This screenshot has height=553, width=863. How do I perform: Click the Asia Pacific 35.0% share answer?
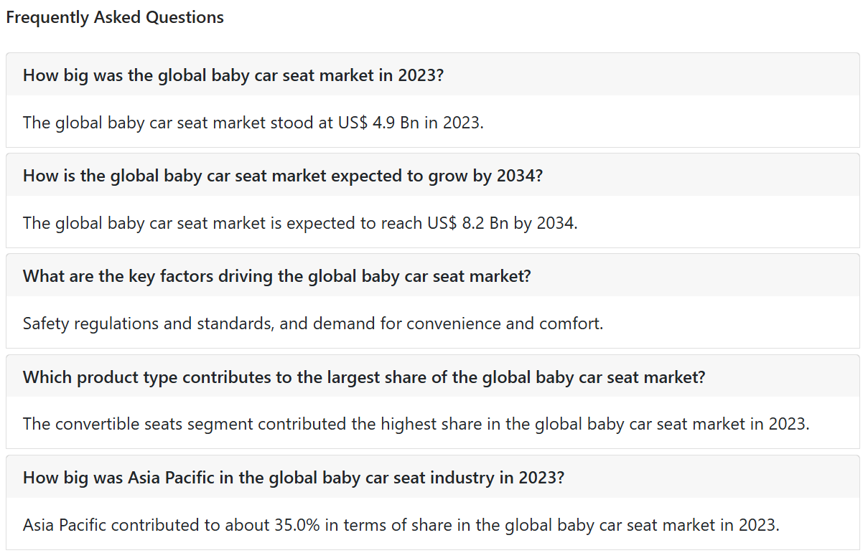click(x=401, y=525)
